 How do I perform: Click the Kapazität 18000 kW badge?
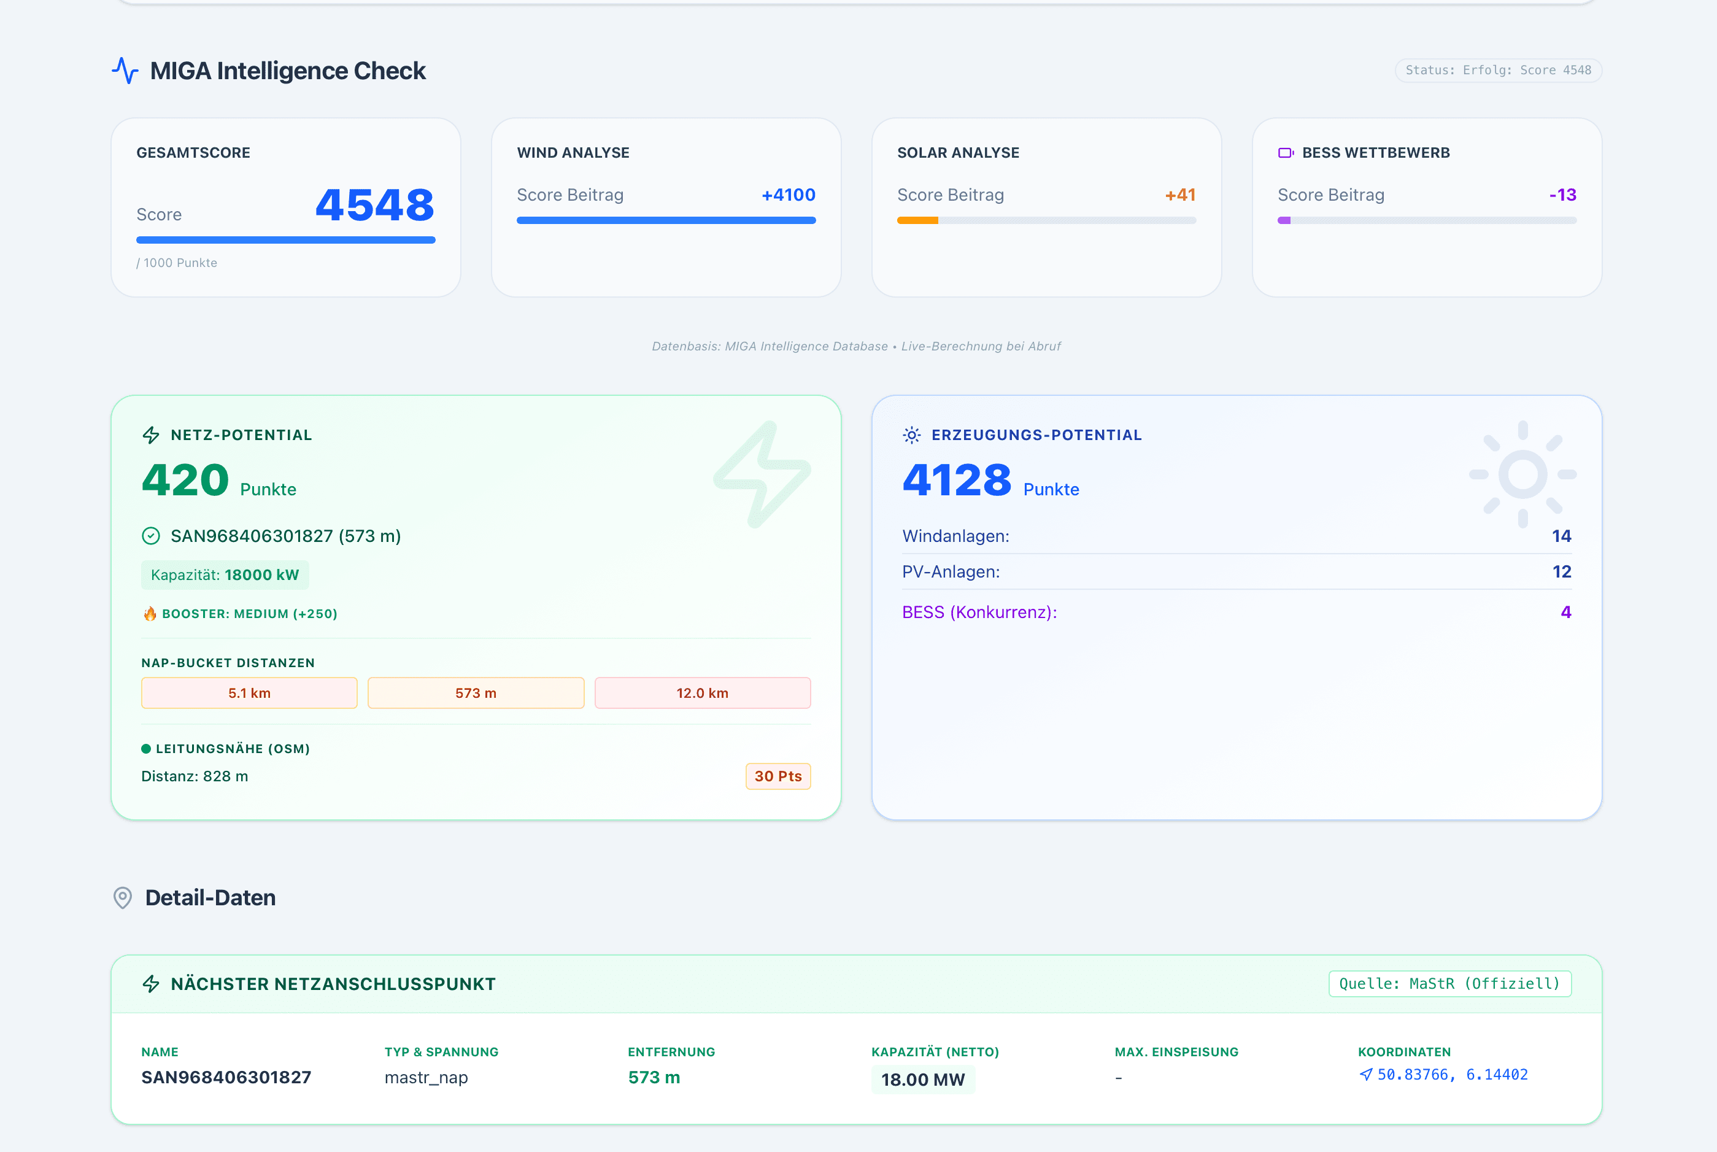[225, 574]
